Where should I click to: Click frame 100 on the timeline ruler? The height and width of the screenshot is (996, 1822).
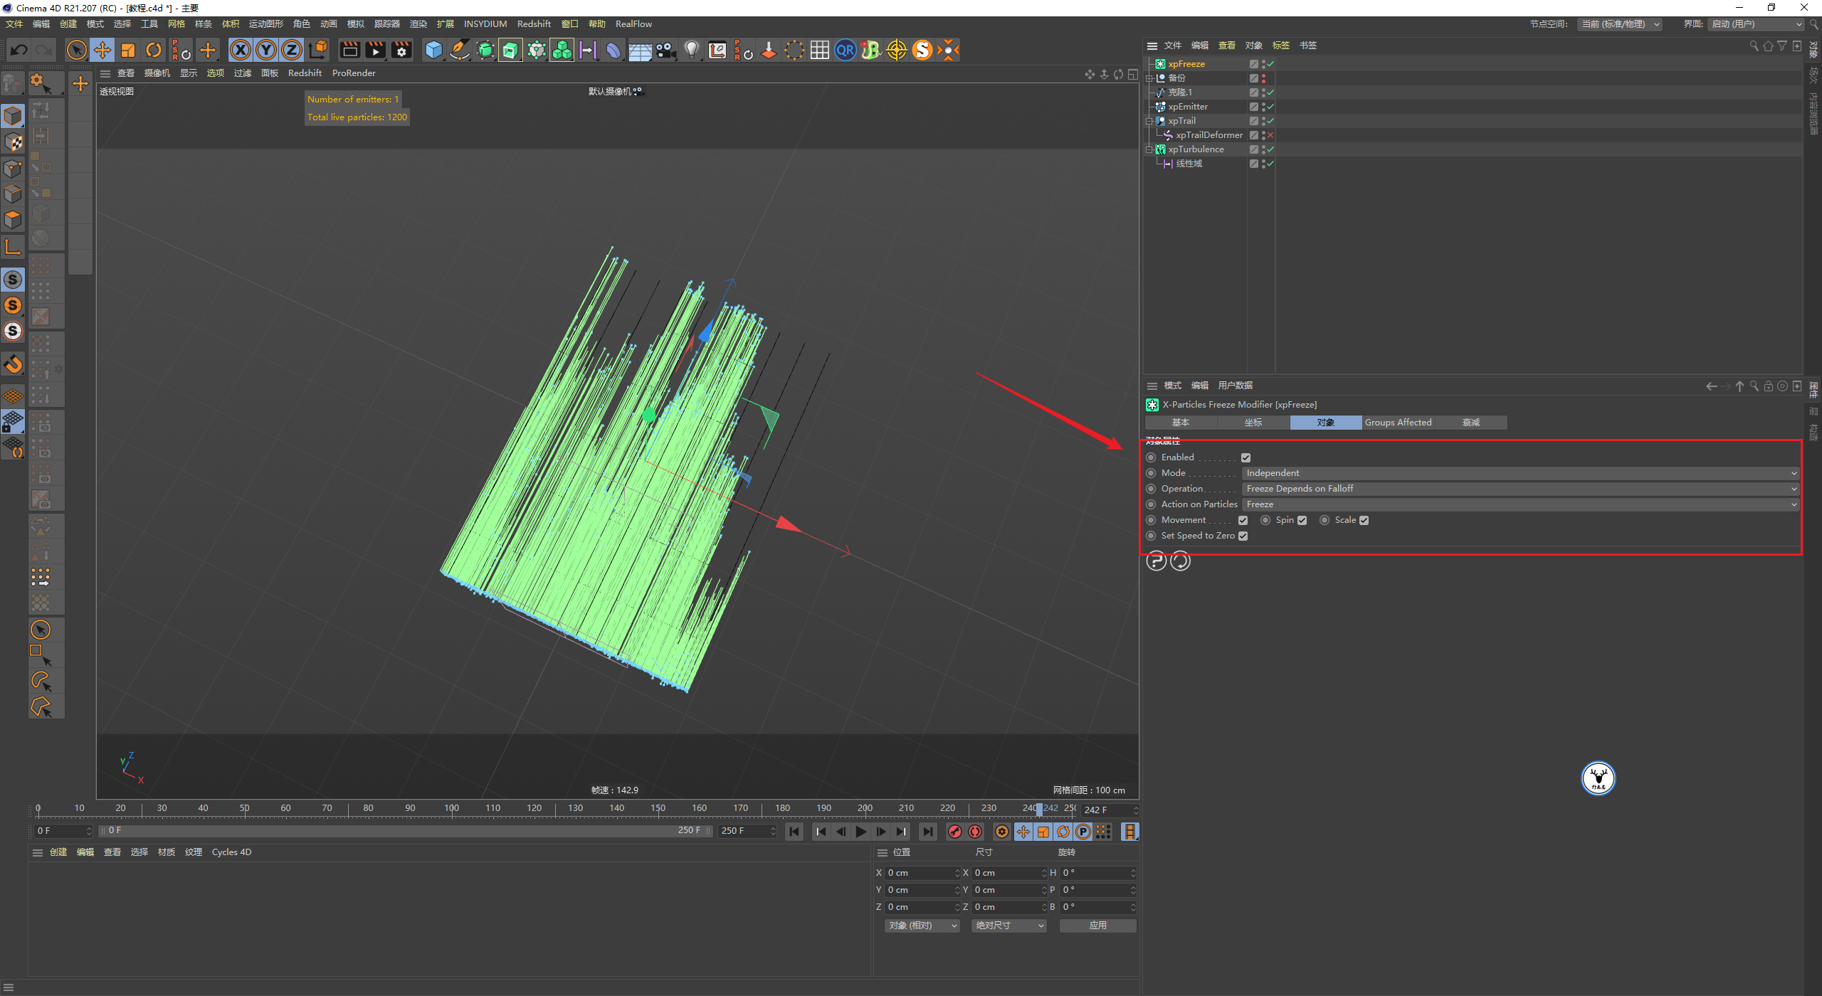click(451, 809)
